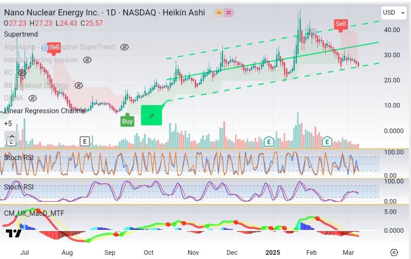Click the open value O27.23
The width and height of the screenshot is (411, 259).
click(15, 23)
